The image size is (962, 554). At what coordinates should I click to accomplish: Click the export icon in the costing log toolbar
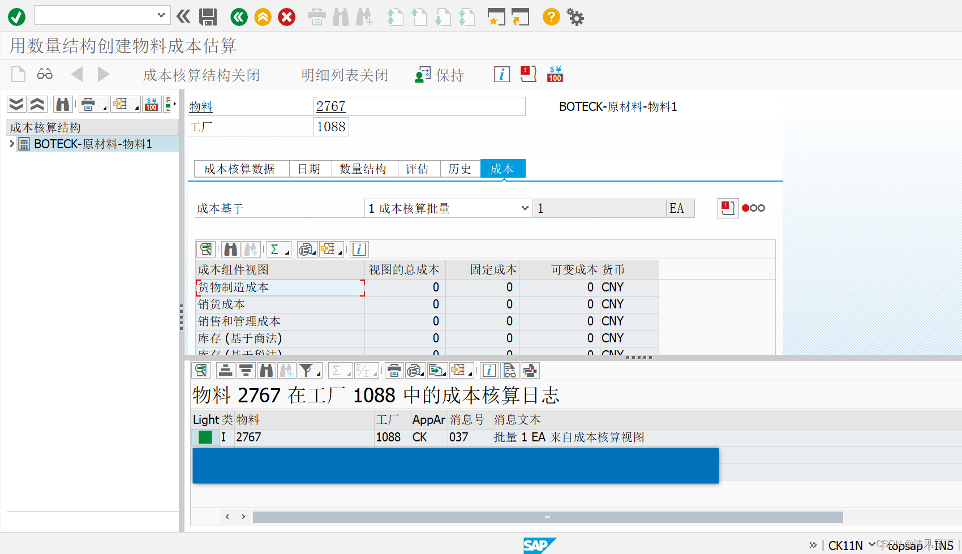pos(436,370)
